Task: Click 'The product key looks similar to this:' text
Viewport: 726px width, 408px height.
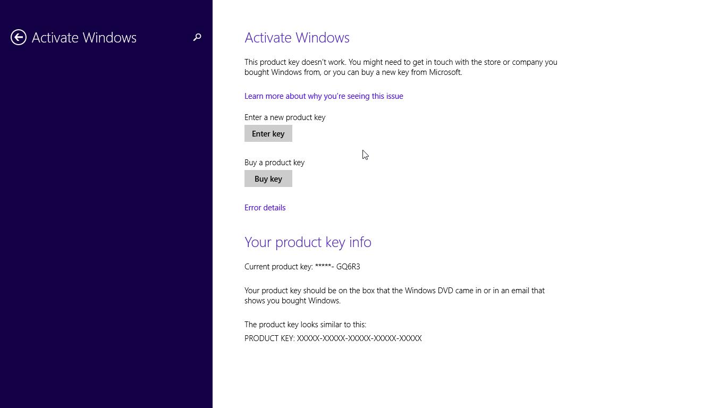Action: 306,325
